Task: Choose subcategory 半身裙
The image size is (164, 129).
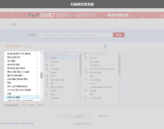Action: 61,58
